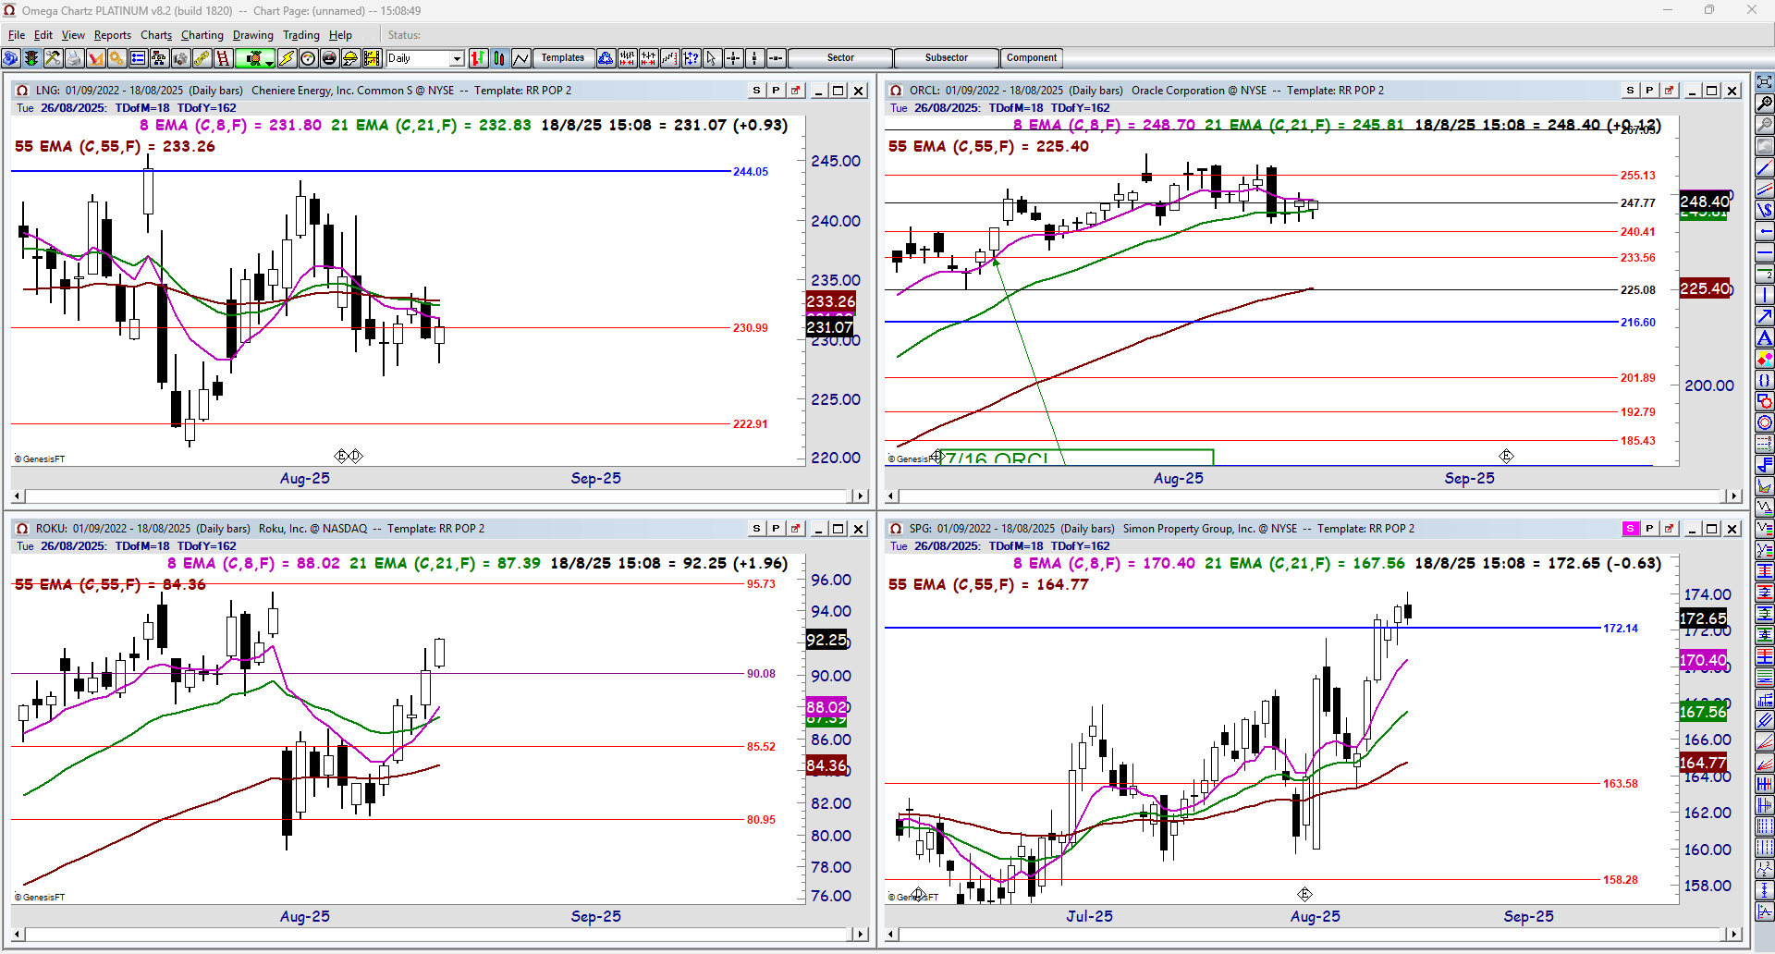Select the arrow drawing tool

[1765, 316]
